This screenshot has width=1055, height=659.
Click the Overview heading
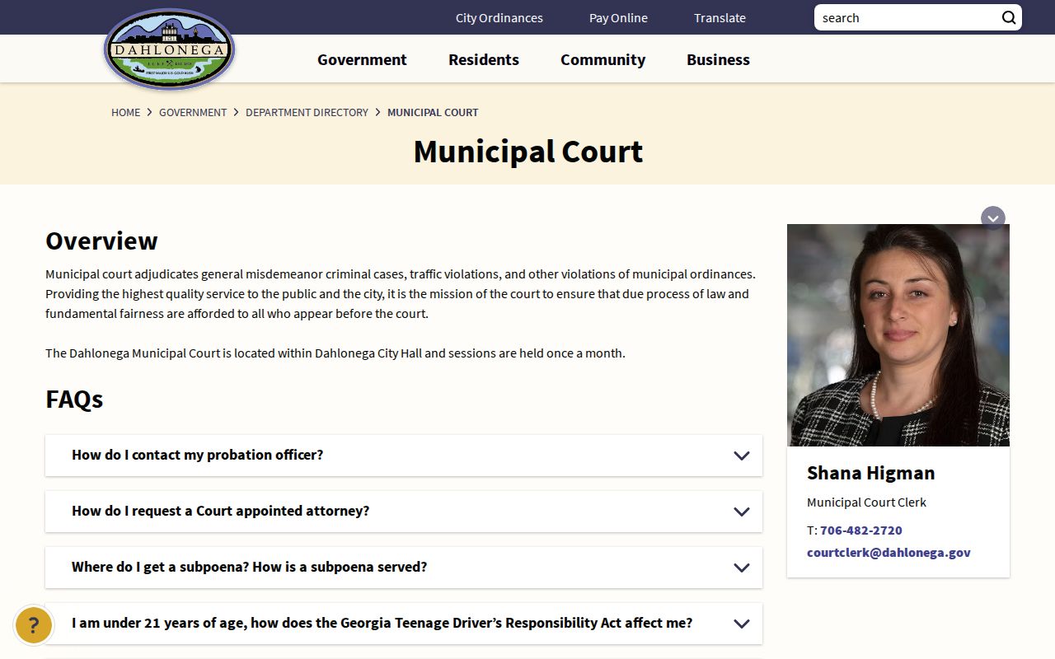point(101,241)
